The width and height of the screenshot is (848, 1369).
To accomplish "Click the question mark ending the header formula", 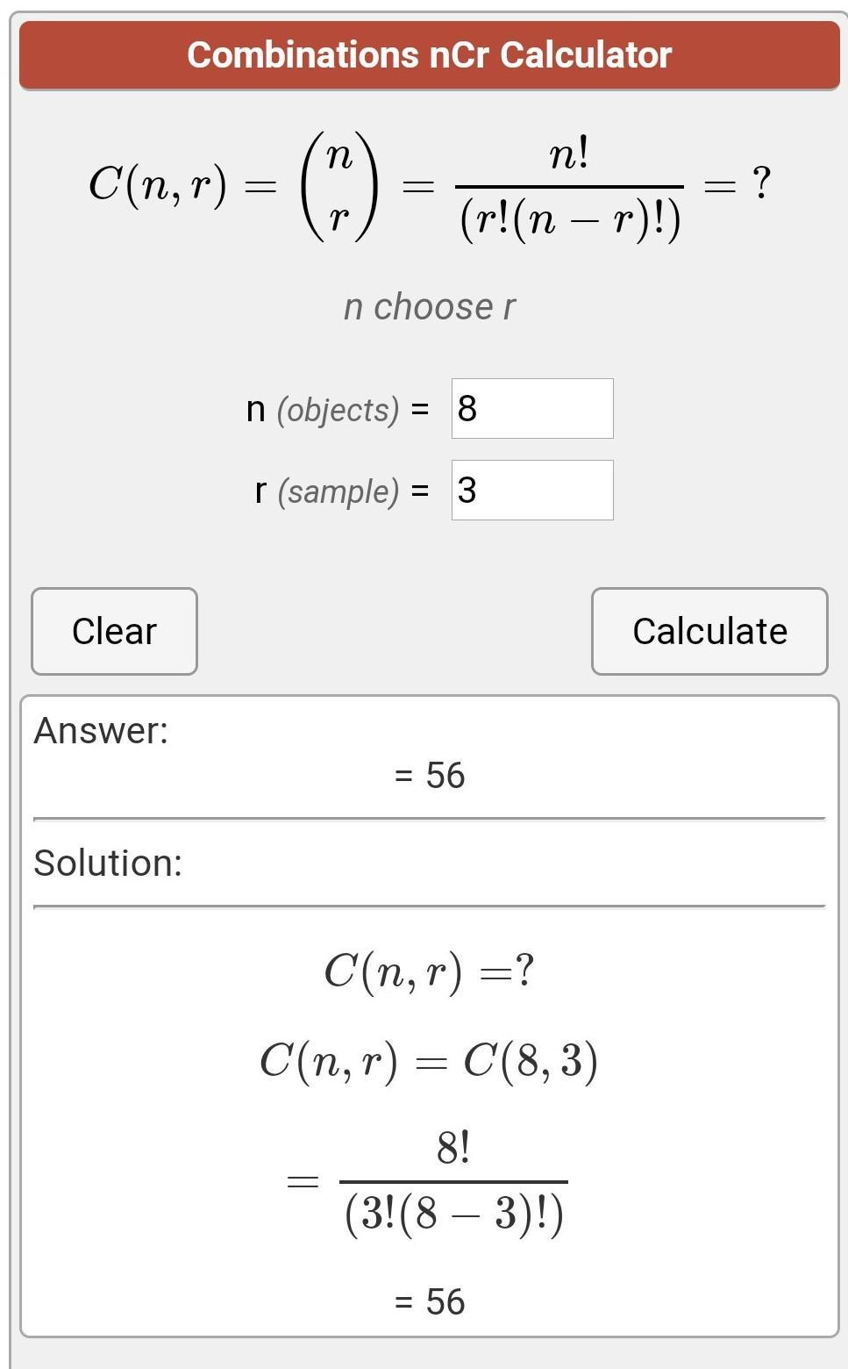I will [x=762, y=183].
